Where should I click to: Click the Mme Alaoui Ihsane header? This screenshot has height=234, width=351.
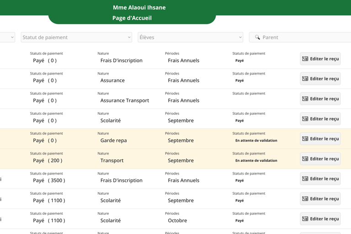coord(139,7)
